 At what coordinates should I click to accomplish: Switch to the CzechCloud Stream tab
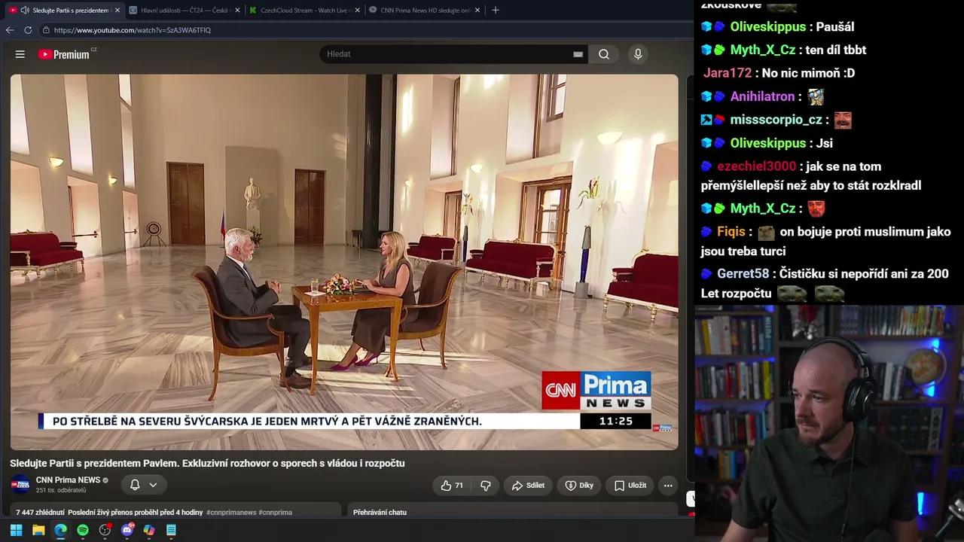304,11
